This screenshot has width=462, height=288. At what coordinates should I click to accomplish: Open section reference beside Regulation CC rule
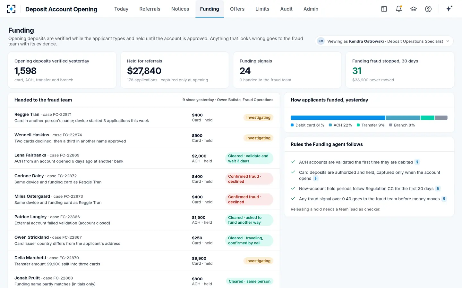click(x=438, y=188)
